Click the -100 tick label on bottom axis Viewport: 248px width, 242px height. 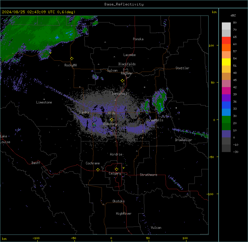[36, 238]
